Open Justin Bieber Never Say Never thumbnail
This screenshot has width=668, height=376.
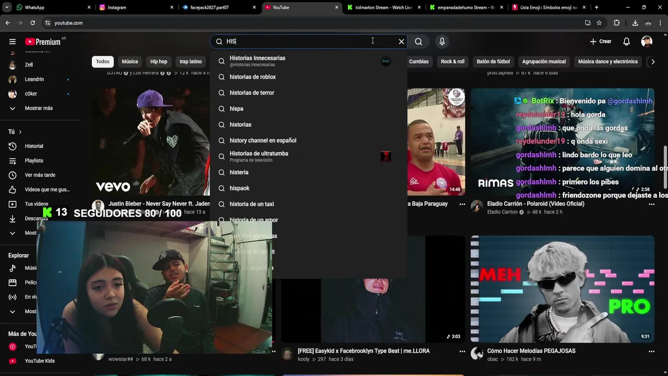click(151, 142)
